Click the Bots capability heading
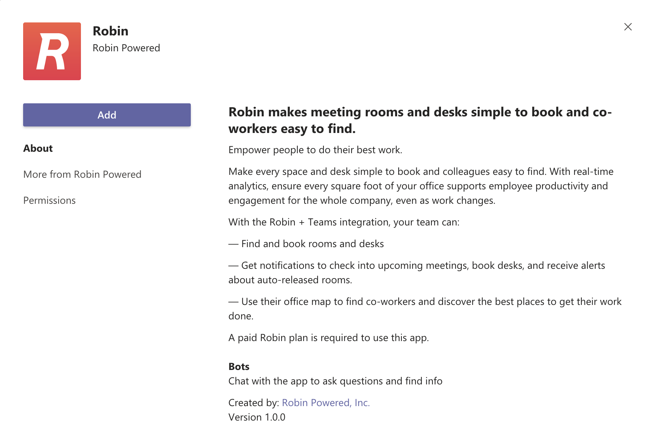Viewport: 649px width, 435px height. click(x=239, y=367)
